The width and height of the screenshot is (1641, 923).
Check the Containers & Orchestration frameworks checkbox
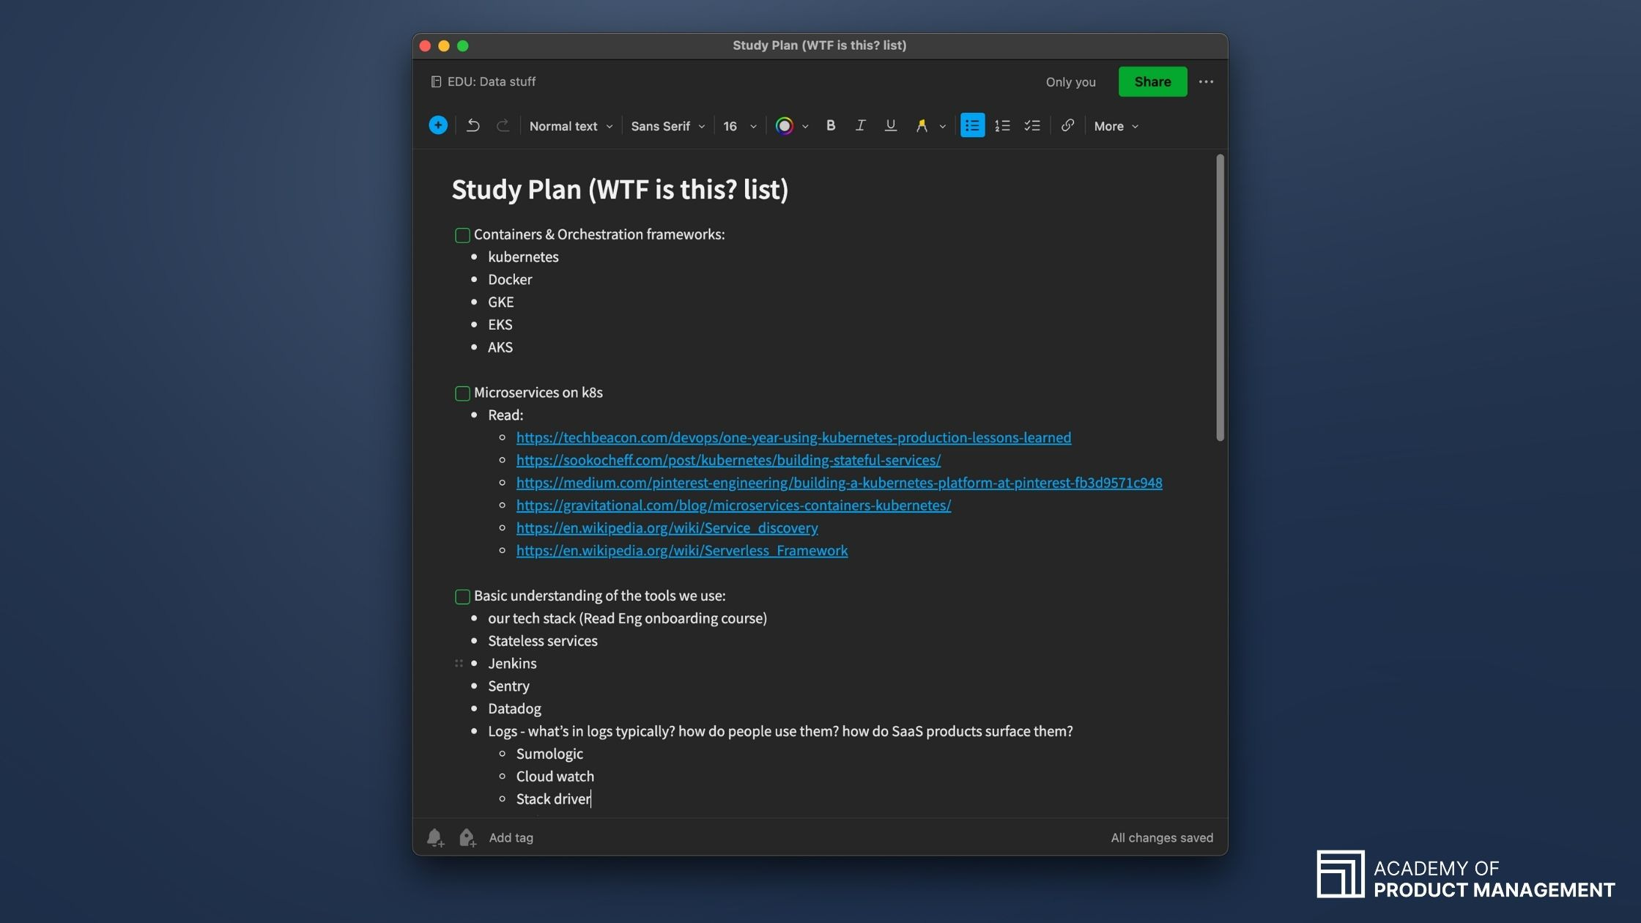pyautogui.click(x=462, y=235)
